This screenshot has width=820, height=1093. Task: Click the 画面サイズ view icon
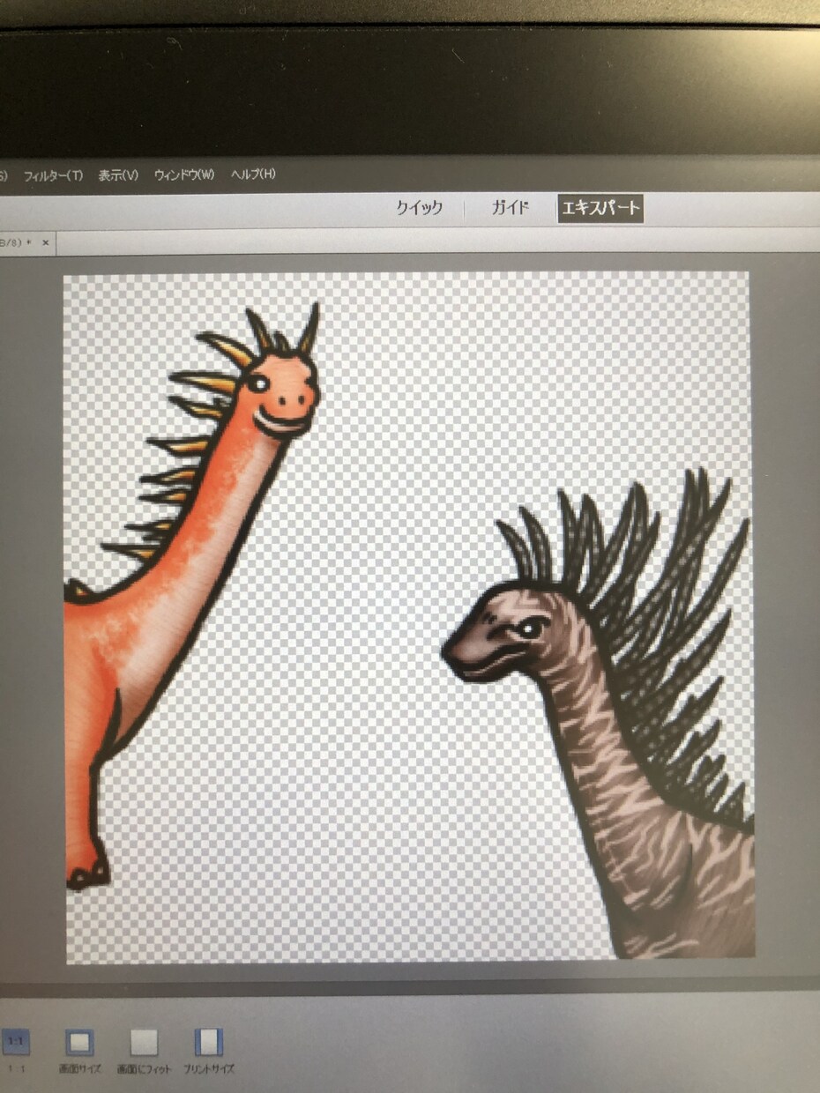click(x=79, y=1043)
